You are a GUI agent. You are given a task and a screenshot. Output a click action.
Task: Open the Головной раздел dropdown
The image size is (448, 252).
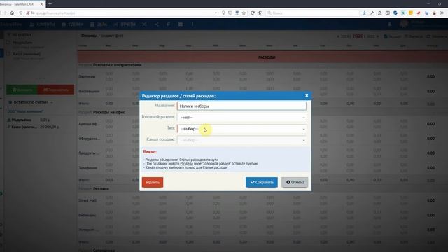[241, 118]
